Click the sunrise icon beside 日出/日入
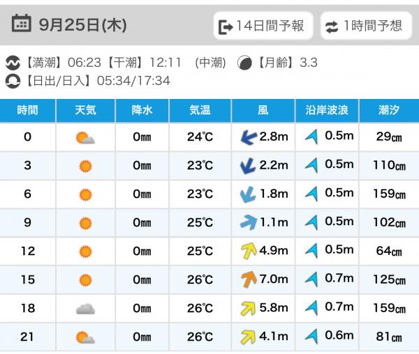Viewport: 419px width, 354px height. click(13, 81)
